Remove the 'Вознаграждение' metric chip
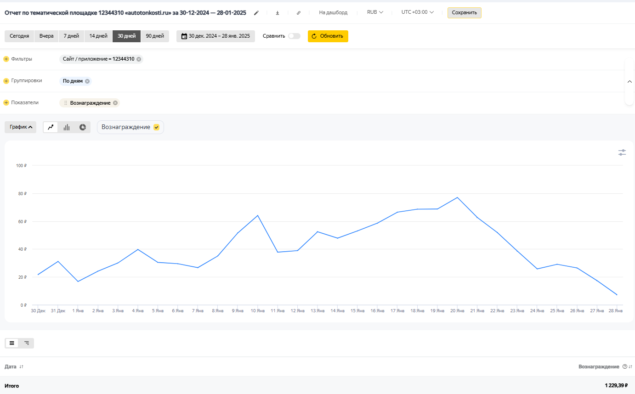 click(x=115, y=103)
